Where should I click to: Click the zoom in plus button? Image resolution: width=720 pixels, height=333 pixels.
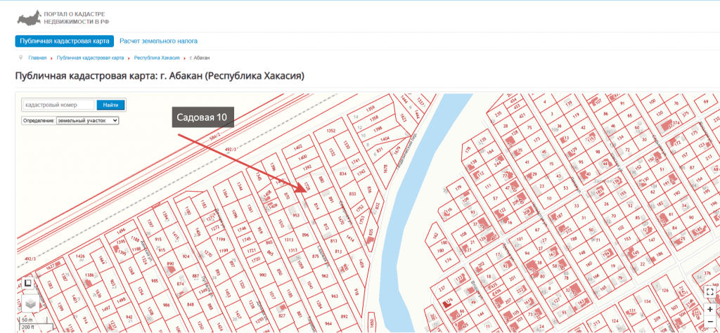(710, 308)
